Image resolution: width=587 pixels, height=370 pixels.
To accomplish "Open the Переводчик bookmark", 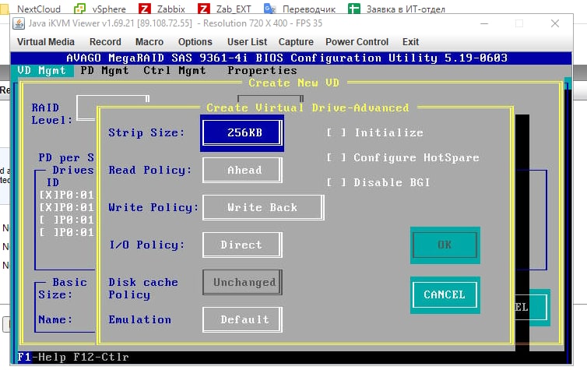I will (x=300, y=9).
